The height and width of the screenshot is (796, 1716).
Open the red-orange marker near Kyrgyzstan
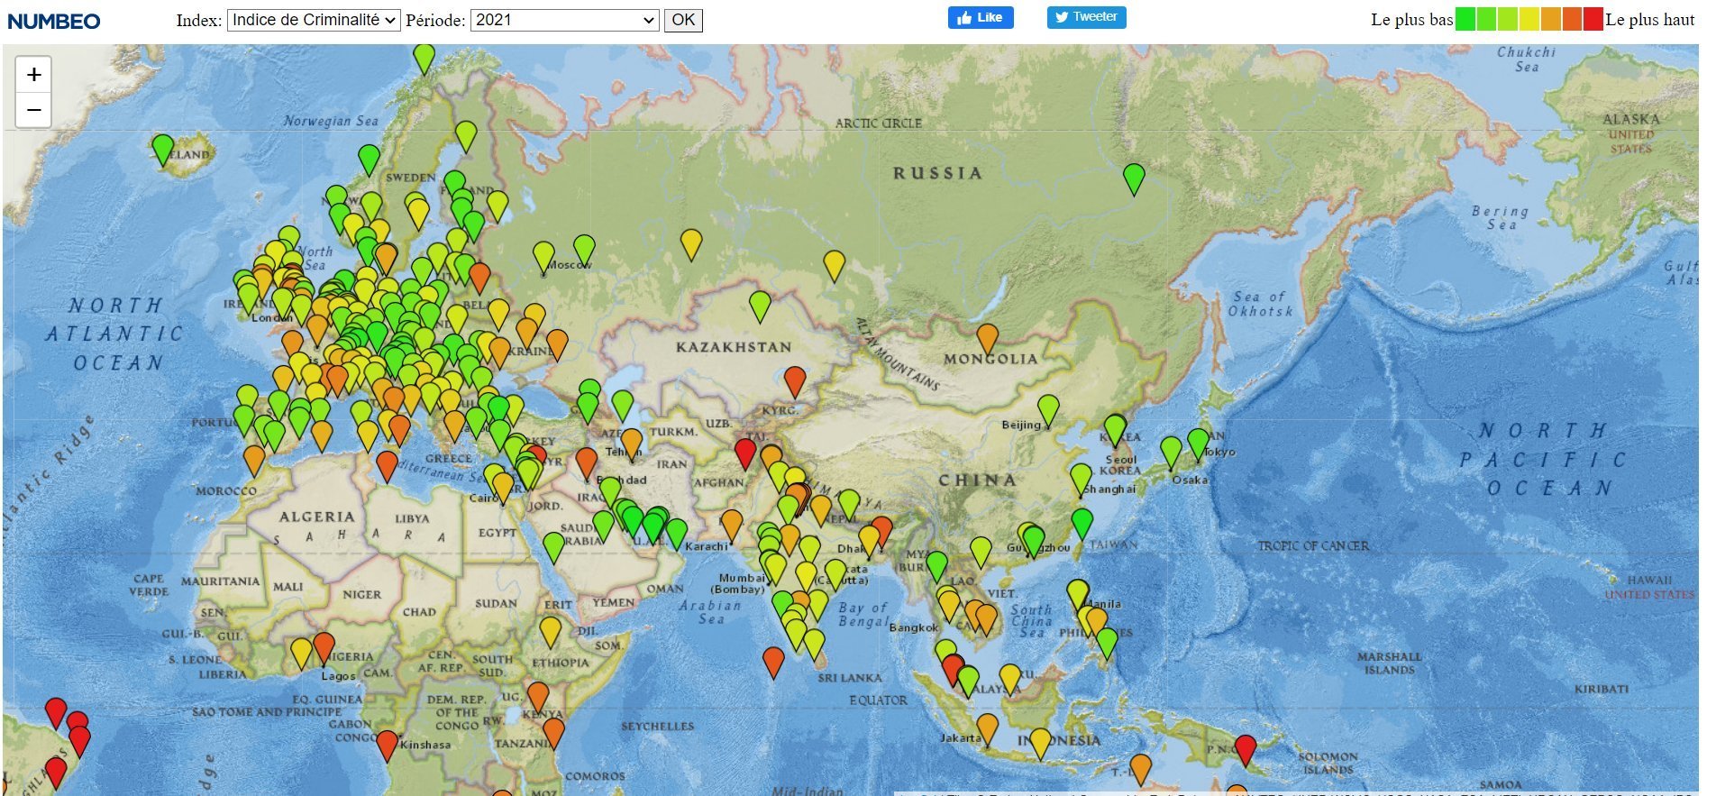click(794, 380)
